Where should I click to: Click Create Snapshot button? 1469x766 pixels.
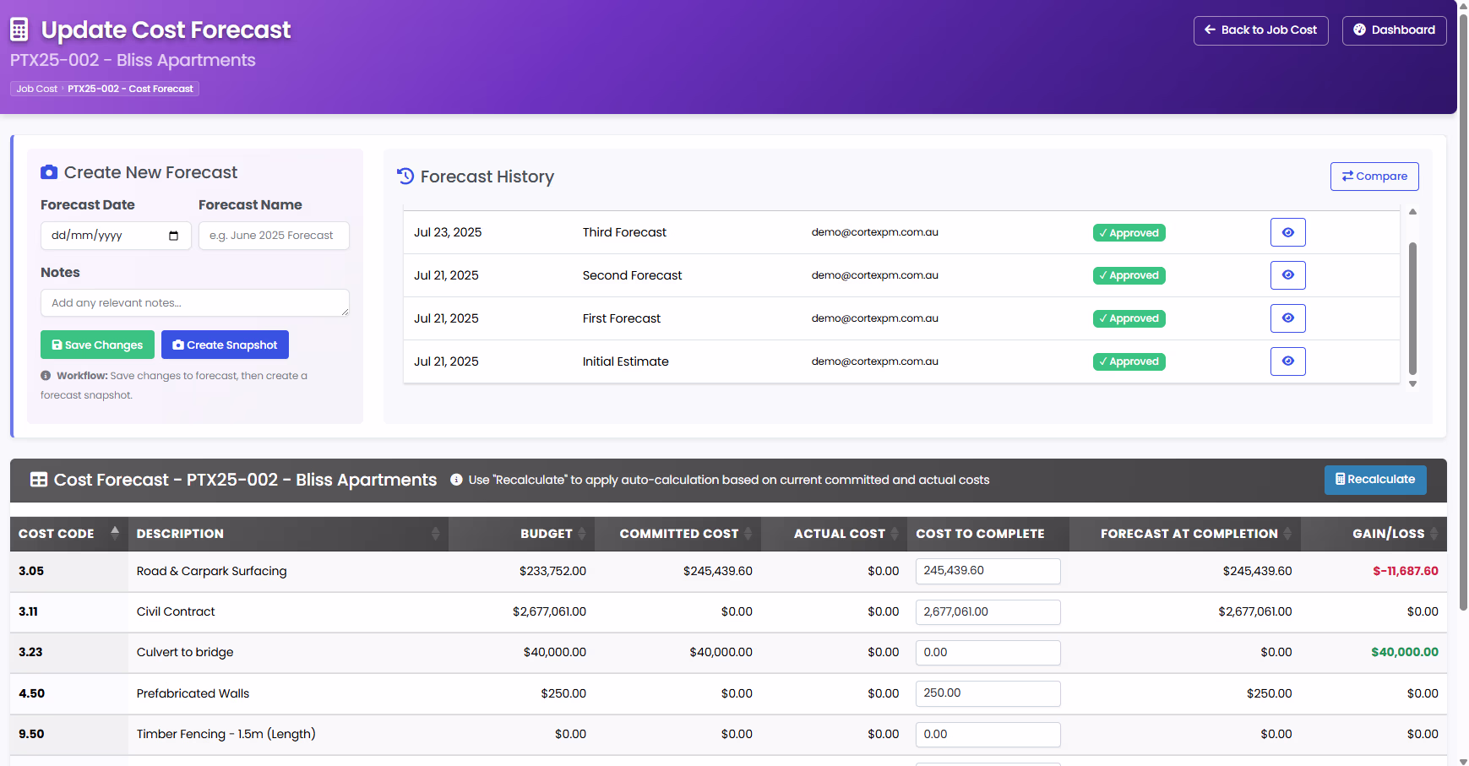click(x=225, y=345)
